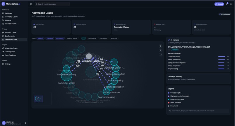The height and width of the screenshot is (126, 235).
Task: Filter by Foundational level
Action: (x=92, y=38)
